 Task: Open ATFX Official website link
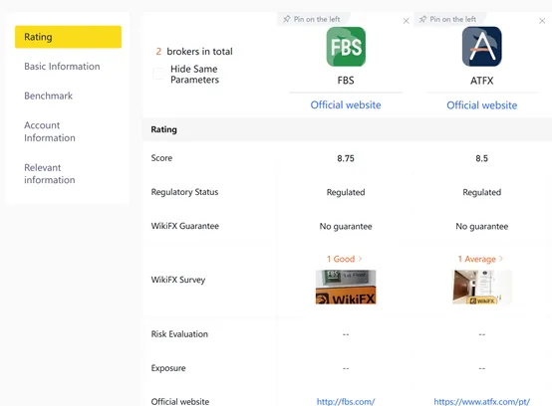481,105
